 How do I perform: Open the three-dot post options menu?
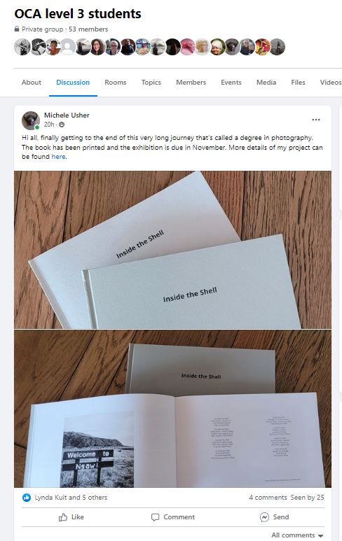click(316, 120)
